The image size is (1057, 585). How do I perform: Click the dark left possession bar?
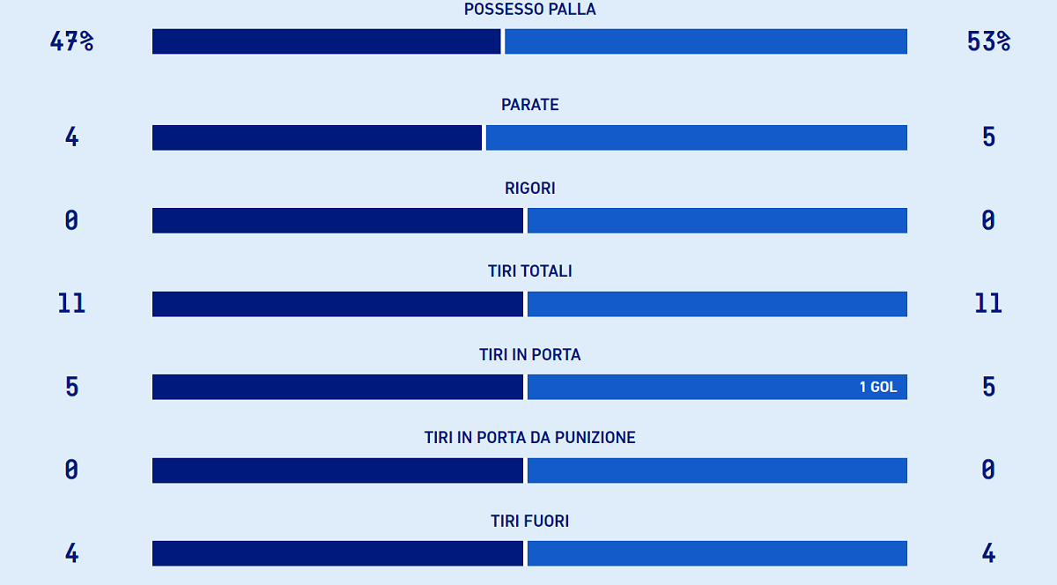tap(326, 41)
